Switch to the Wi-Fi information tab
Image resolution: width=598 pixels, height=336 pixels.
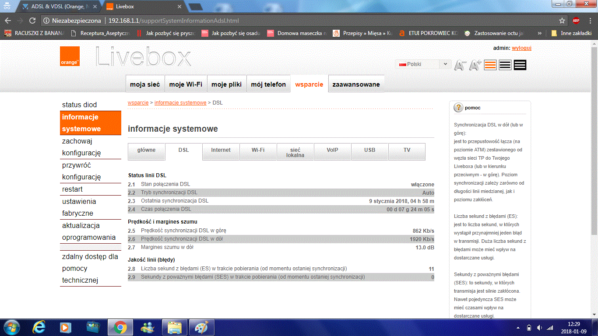pos(258,150)
